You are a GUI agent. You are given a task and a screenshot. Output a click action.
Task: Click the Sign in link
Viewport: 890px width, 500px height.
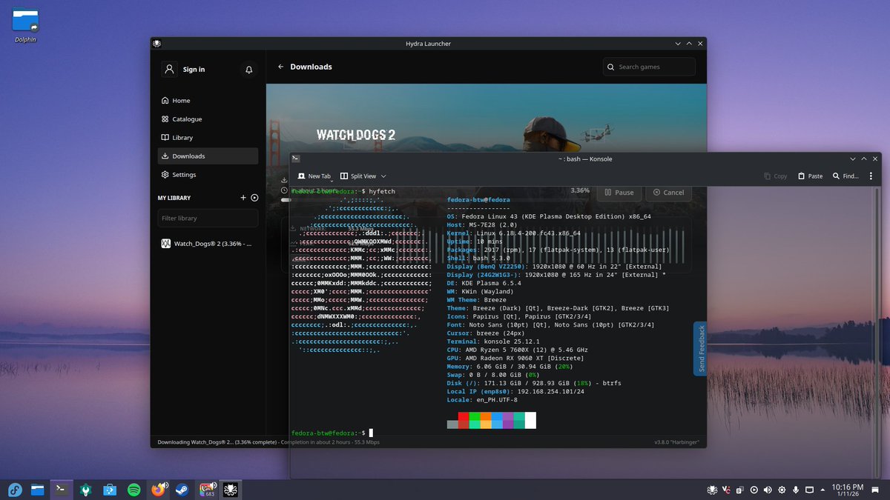click(x=194, y=70)
